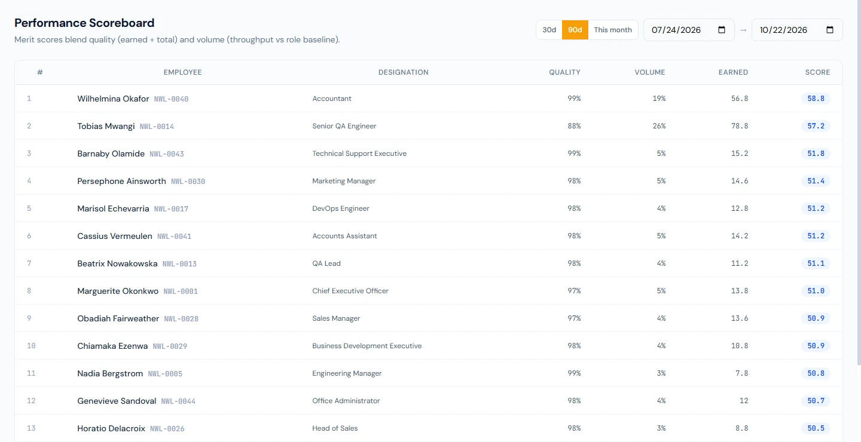Click earned value 56.8
The image size is (861, 442).
(x=740, y=99)
